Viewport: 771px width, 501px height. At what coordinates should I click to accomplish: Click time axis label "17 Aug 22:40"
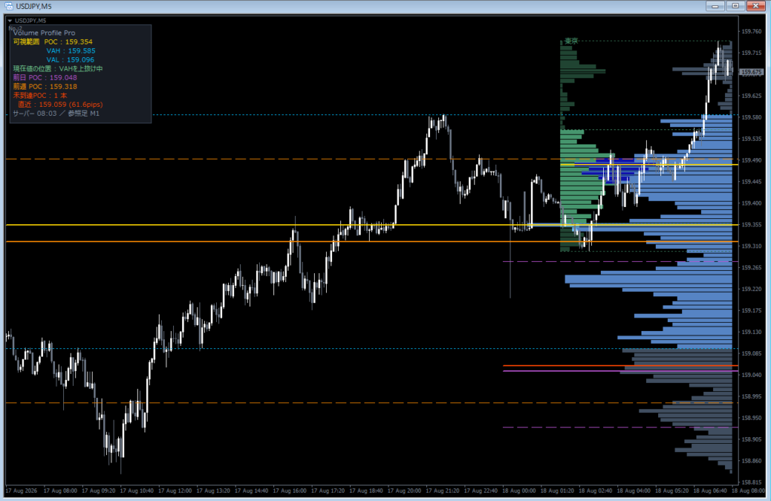click(480, 490)
